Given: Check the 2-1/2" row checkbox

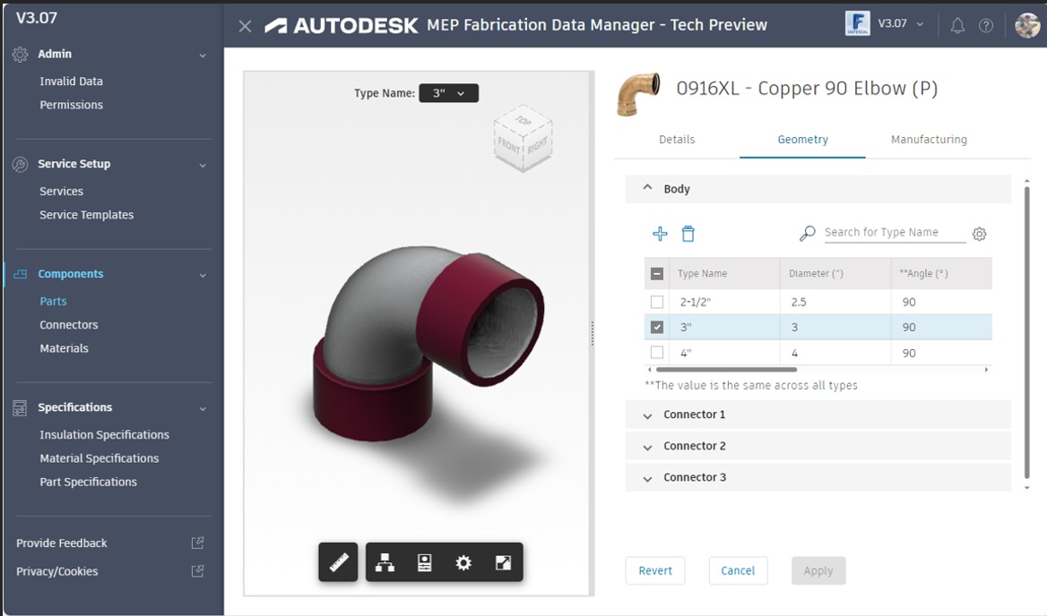Looking at the screenshot, I should [x=657, y=302].
